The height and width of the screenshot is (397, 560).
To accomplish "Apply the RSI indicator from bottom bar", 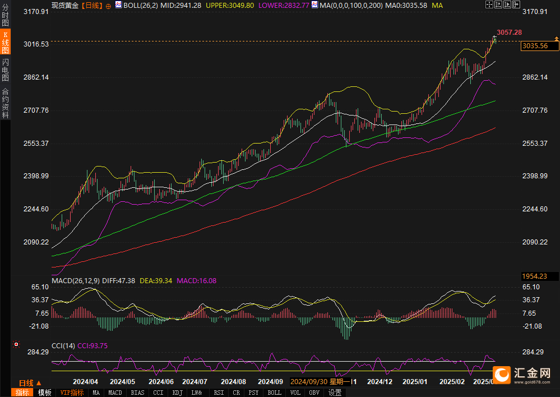I will coord(219,393).
